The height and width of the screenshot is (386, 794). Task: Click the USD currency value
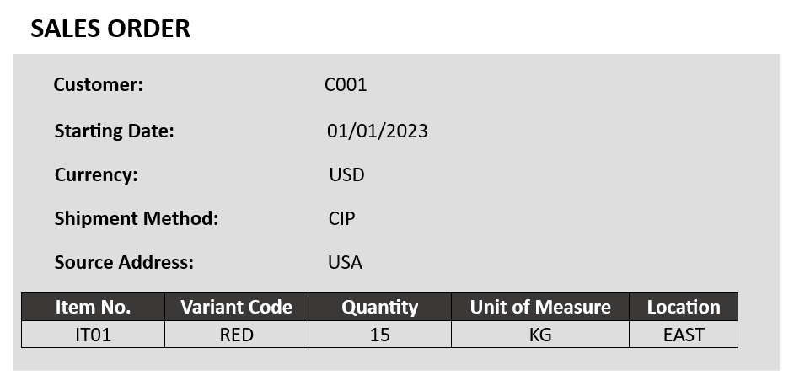[x=346, y=175]
